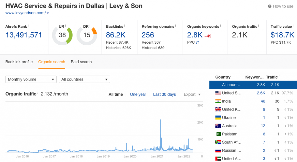Image resolution: width=297 pixels, height=162 pixels.
Task: Open the 2 keywords link for Russian Federation
Action: click(264, 150)
